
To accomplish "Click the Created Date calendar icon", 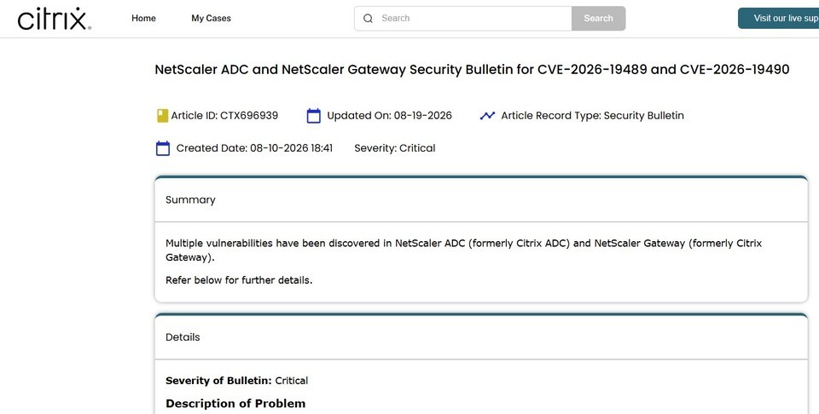I will coord(163,148).
